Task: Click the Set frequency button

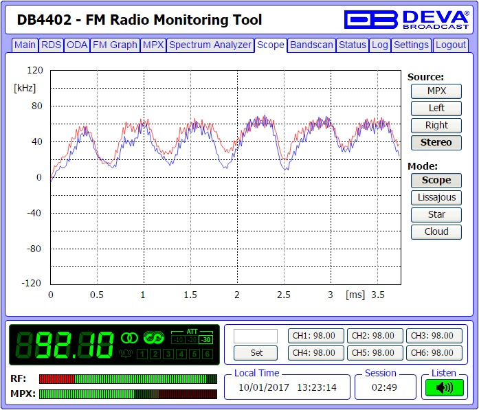Action: (x=256, y=353)
